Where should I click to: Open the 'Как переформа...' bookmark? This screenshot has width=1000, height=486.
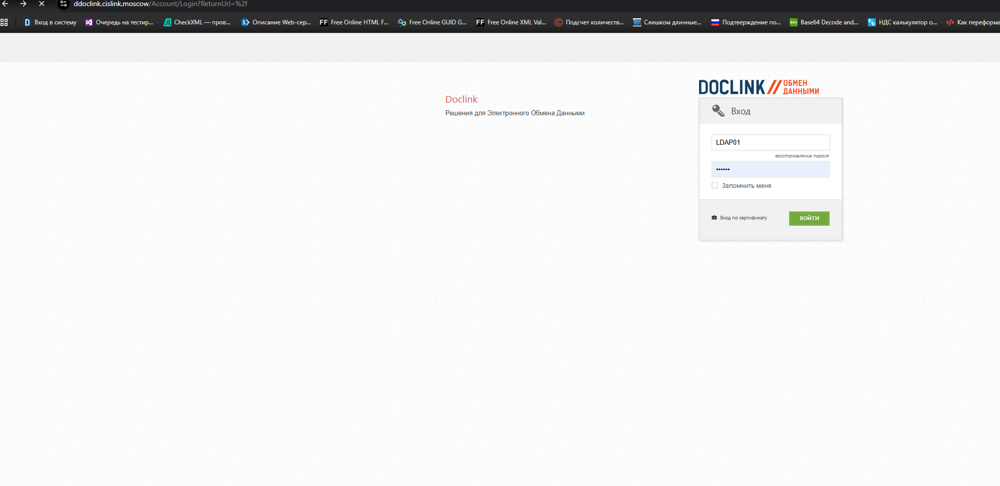[973, 22]
